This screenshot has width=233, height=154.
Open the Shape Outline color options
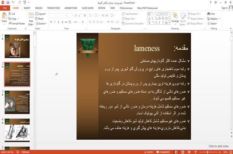pos(196,19)
